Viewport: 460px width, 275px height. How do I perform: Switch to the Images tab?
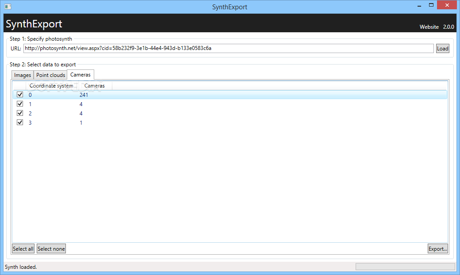(23, 75)
